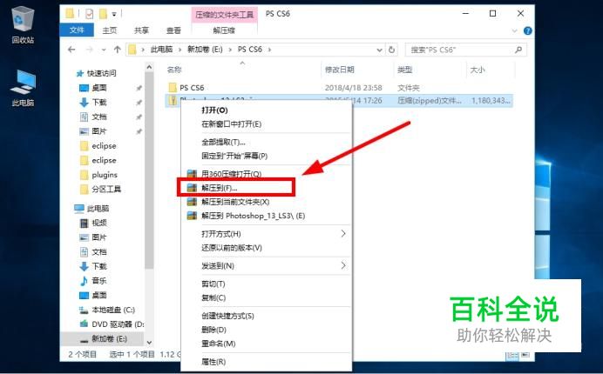Screen dimensions: 603x374
Task: Switch to the 主页 ribbon tab
Action: [x=109, y=30]
